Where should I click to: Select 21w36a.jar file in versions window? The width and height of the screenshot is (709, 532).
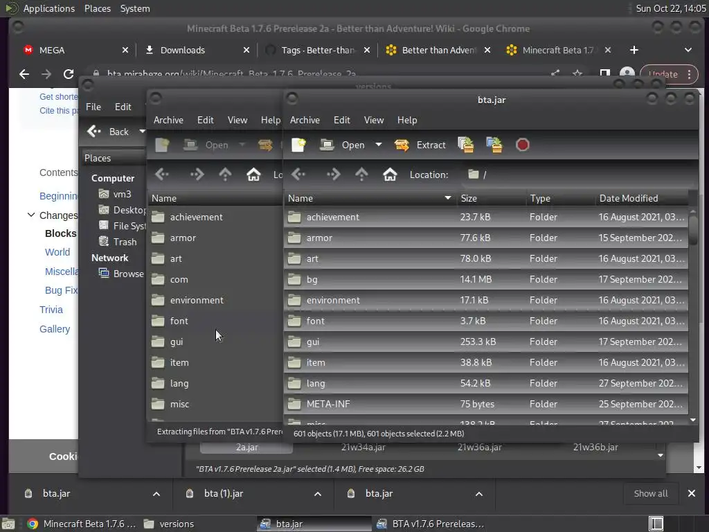tap(479, 447)
